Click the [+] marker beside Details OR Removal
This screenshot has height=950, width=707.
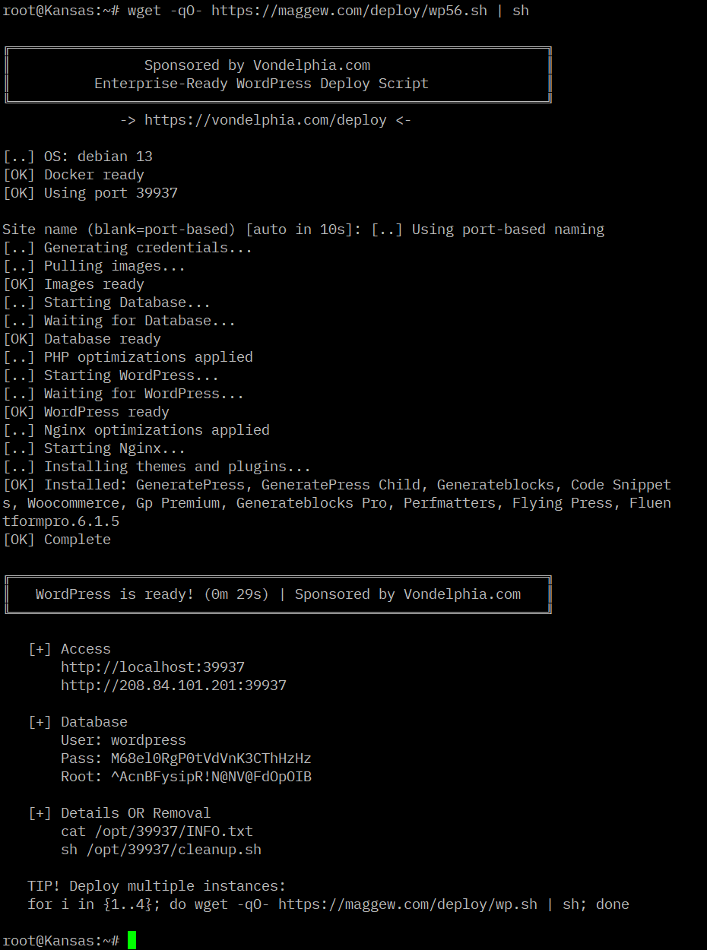click(x=40, y=813)
